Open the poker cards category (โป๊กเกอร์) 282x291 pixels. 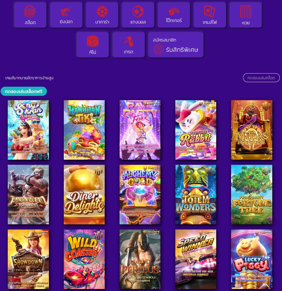pyautogui.click(x=174, y=15)
